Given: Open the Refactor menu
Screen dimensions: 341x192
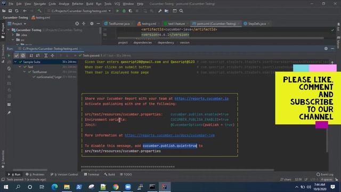Looking at the screenshot, I should (78, 4).
